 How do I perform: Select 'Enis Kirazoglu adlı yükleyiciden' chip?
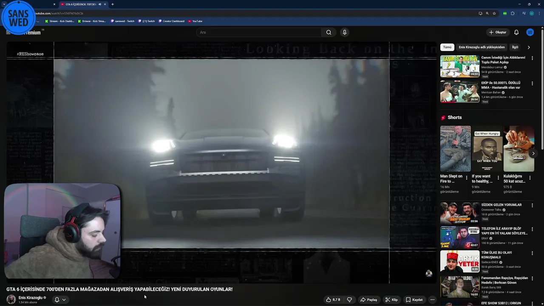(x=482, y=47)
